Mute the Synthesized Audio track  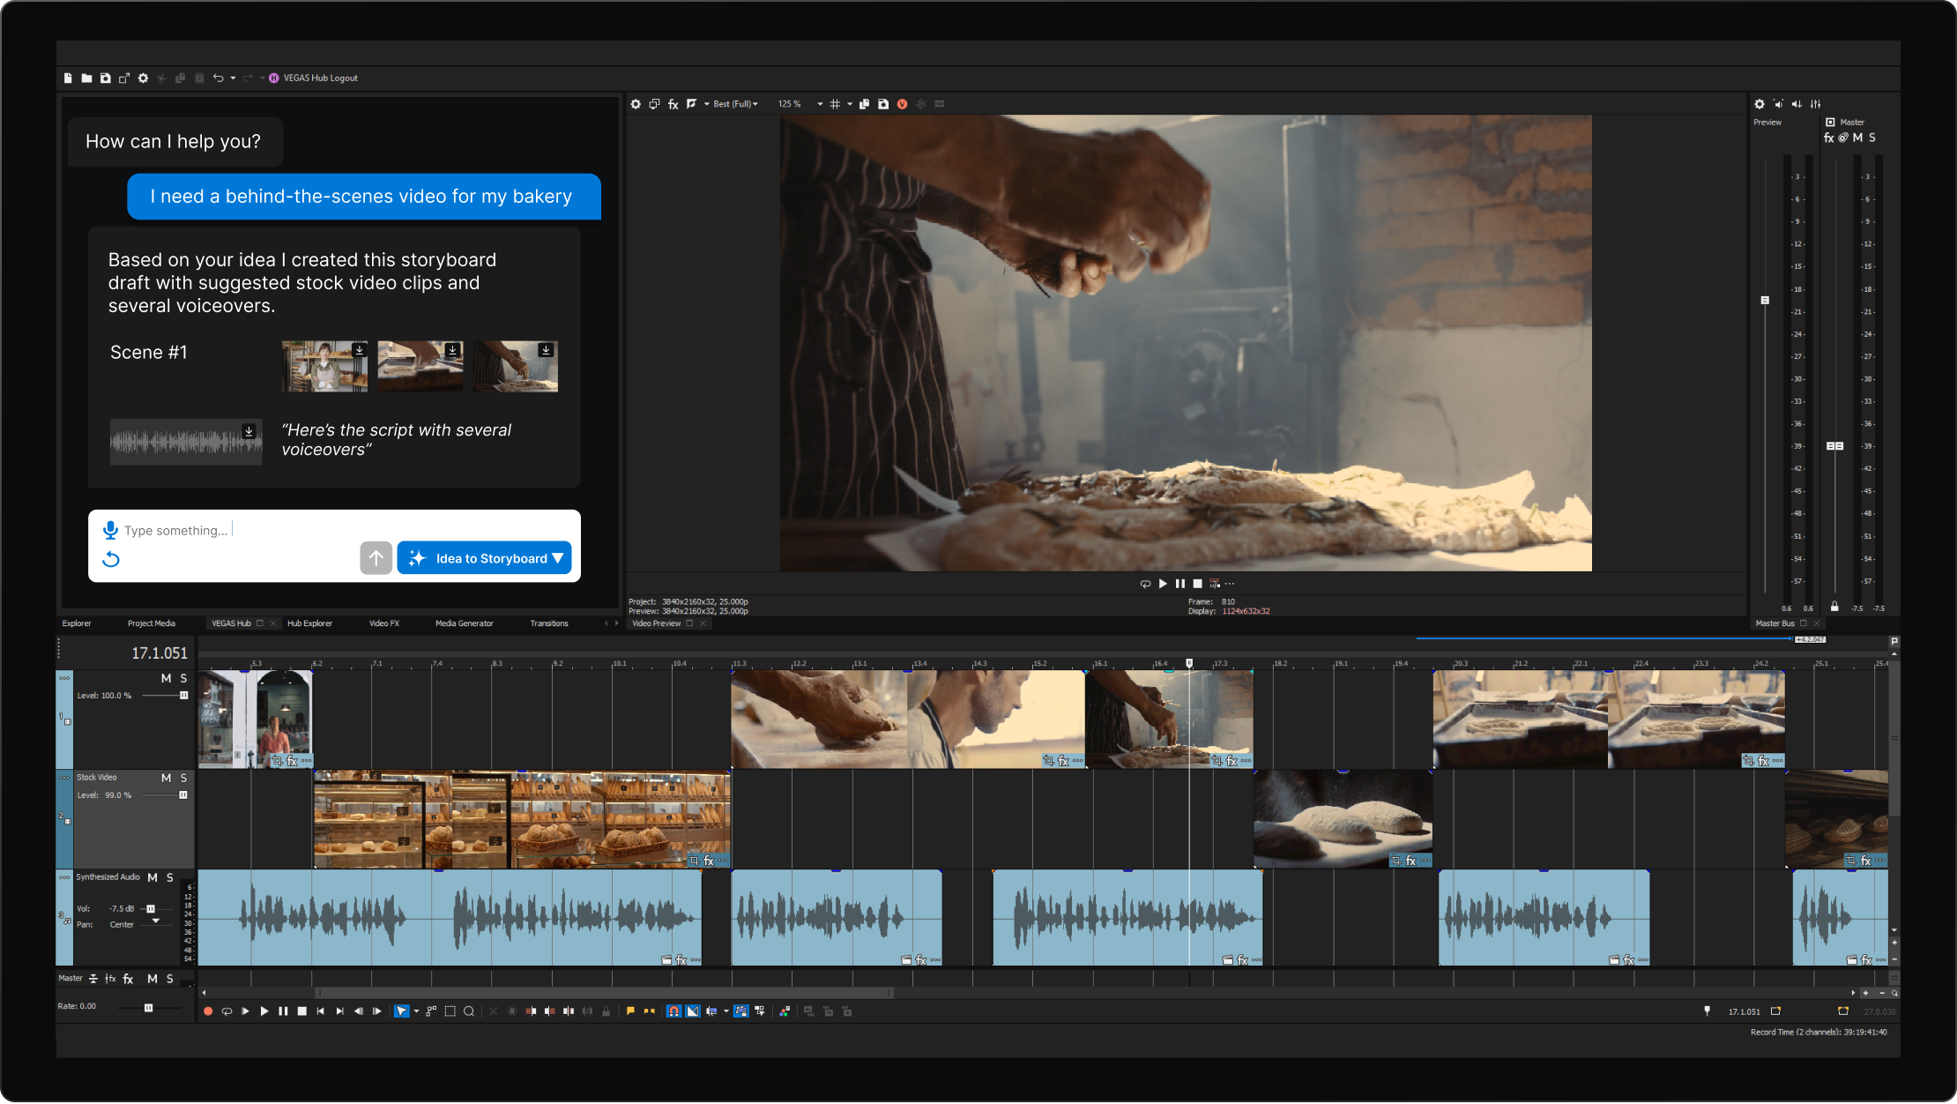click(x=153, y=877)
